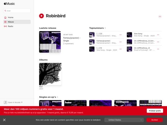Click the Ga door button

(x=155, y=120)
